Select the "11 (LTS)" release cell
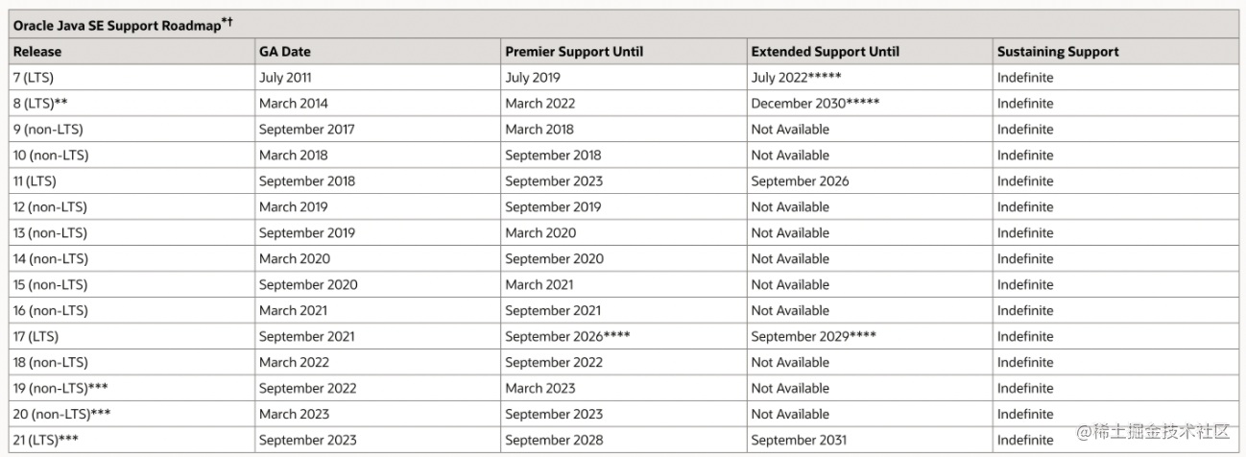Screen dimensions: 1246x457 [x=41, y=181]
